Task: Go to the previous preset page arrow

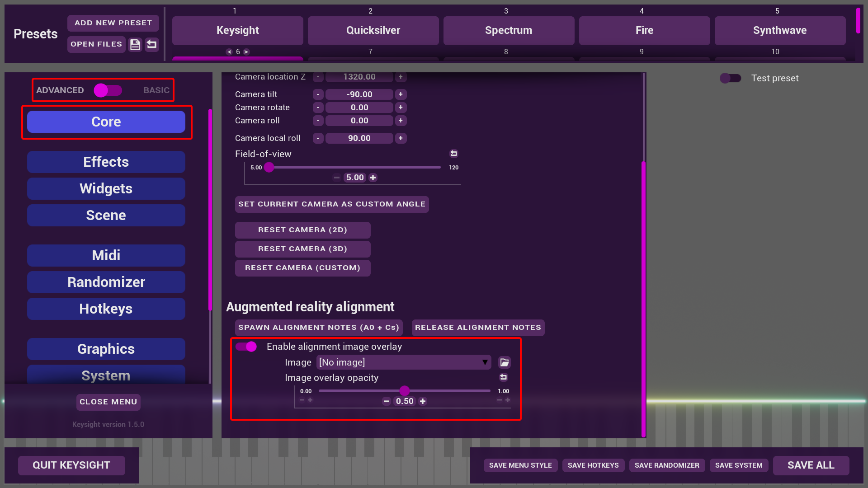Action: [229, 52]
